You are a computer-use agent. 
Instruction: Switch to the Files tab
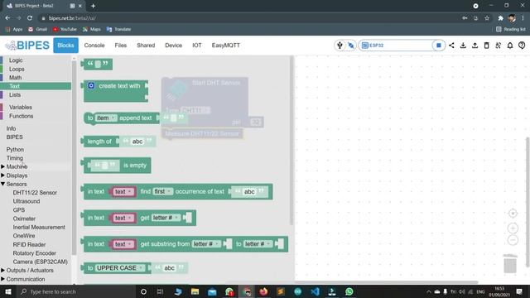point(121,46)
